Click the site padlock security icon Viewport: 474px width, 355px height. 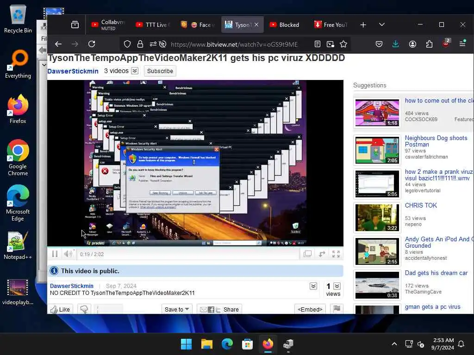pos(140,44)
